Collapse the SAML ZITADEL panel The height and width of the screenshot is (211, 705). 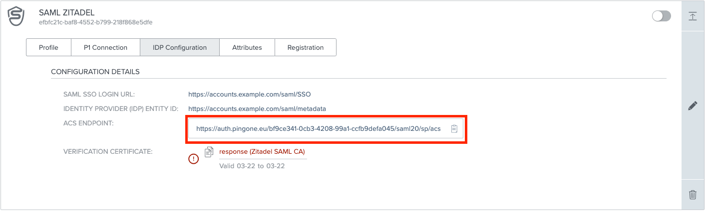(693, 16)
